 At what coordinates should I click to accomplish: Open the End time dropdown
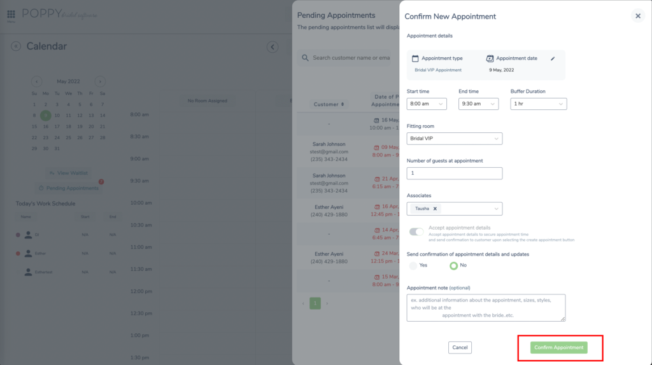coord(478,104)
